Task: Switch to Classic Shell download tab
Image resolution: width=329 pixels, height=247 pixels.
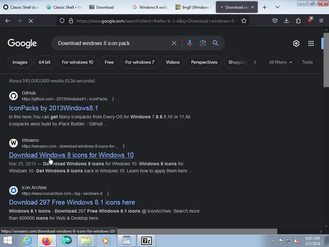Action: [x=22, y=7]
